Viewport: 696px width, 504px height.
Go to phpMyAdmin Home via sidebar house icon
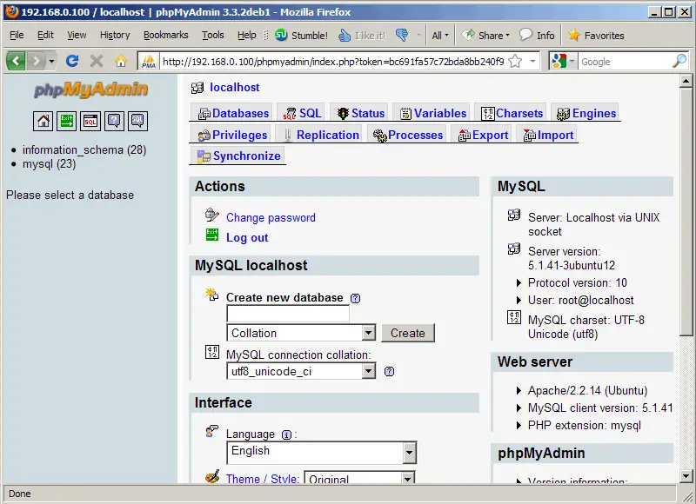[x=43, y=121]
